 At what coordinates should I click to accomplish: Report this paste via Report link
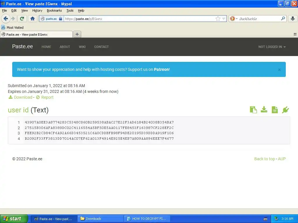[x=45, y=97]
